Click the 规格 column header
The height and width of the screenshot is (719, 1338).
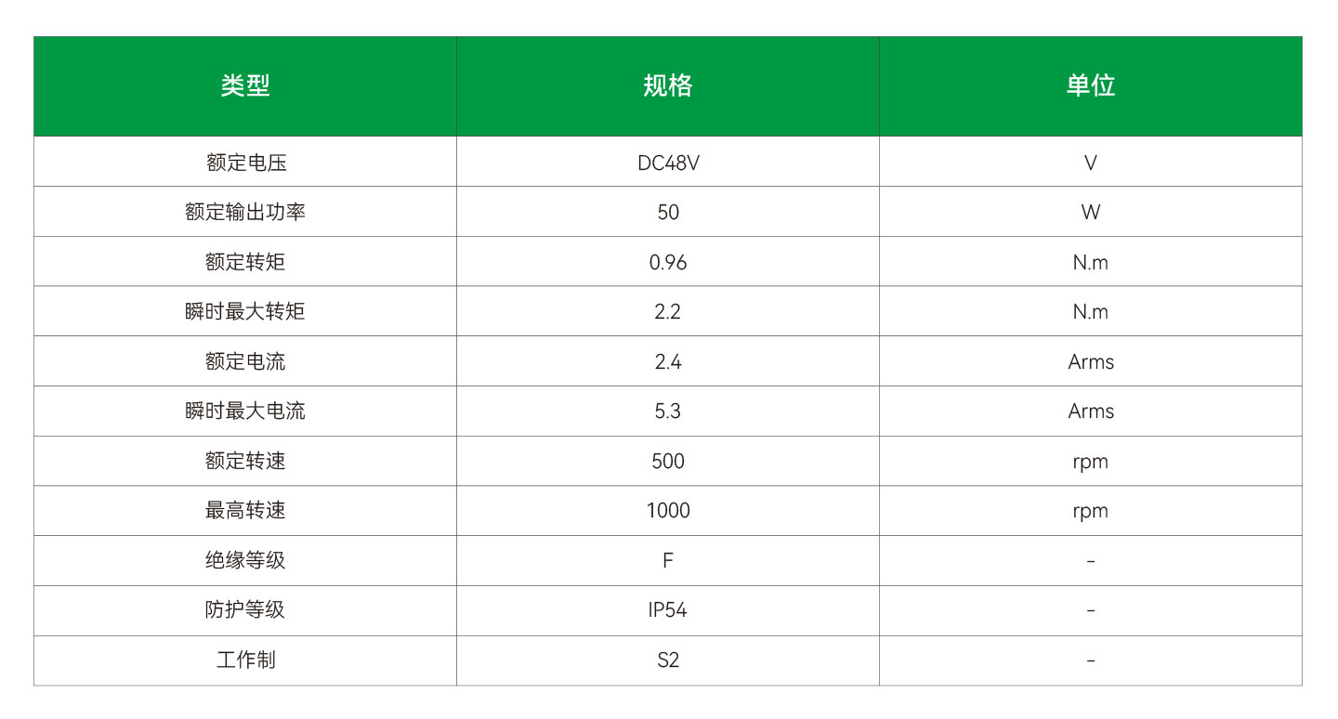(667, 86)
